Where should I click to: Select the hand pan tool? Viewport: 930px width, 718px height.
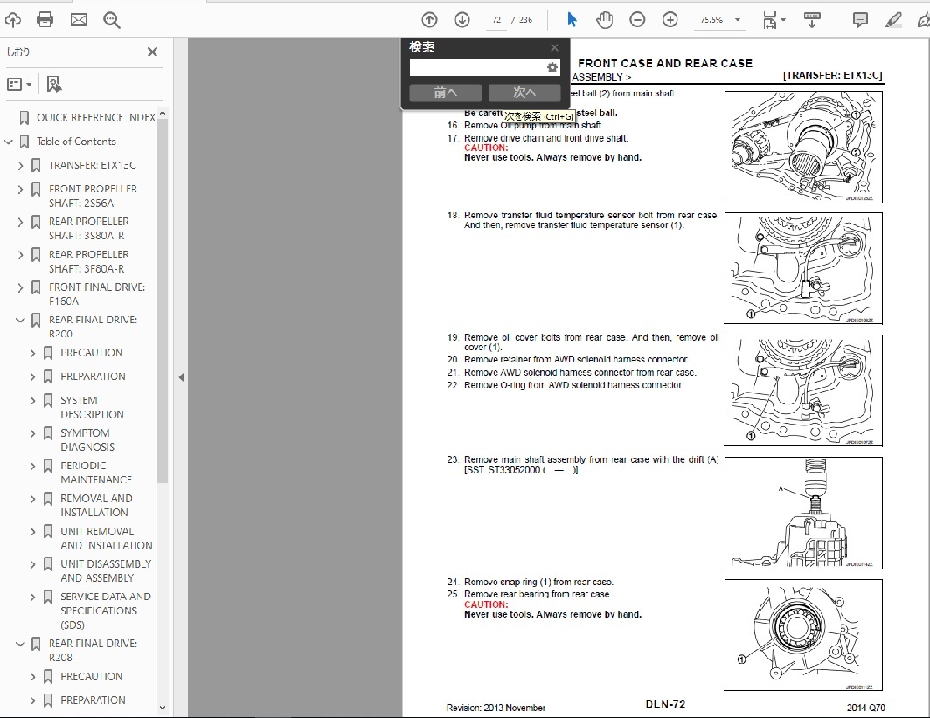[x=604, y=19]
